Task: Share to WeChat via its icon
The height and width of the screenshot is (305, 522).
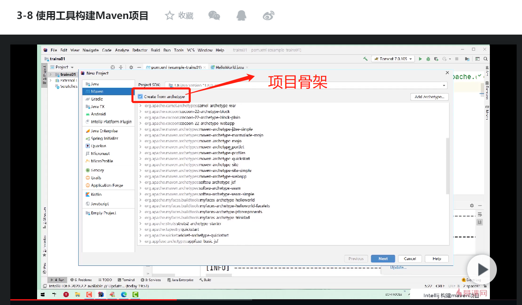Action: click(214, 16)
